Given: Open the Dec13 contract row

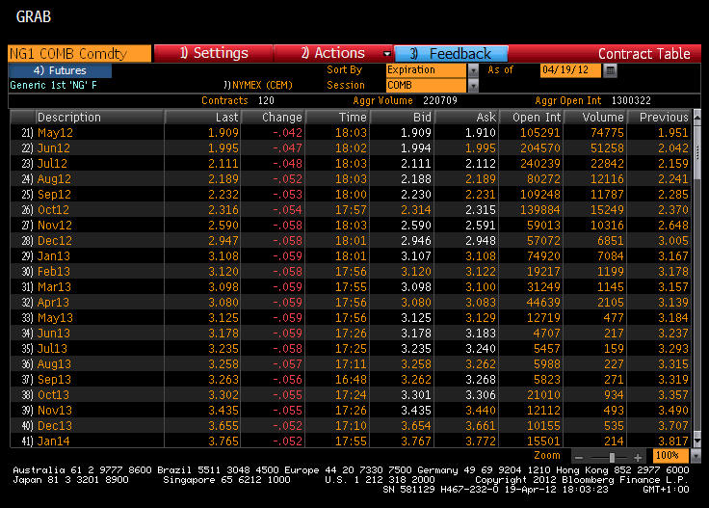Looking at the screenshot, I should tap(351, 425).
